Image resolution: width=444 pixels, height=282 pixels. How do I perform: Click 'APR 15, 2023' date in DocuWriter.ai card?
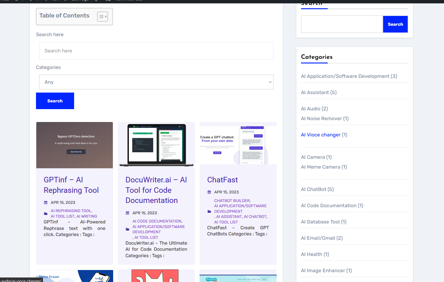point(145,213)
